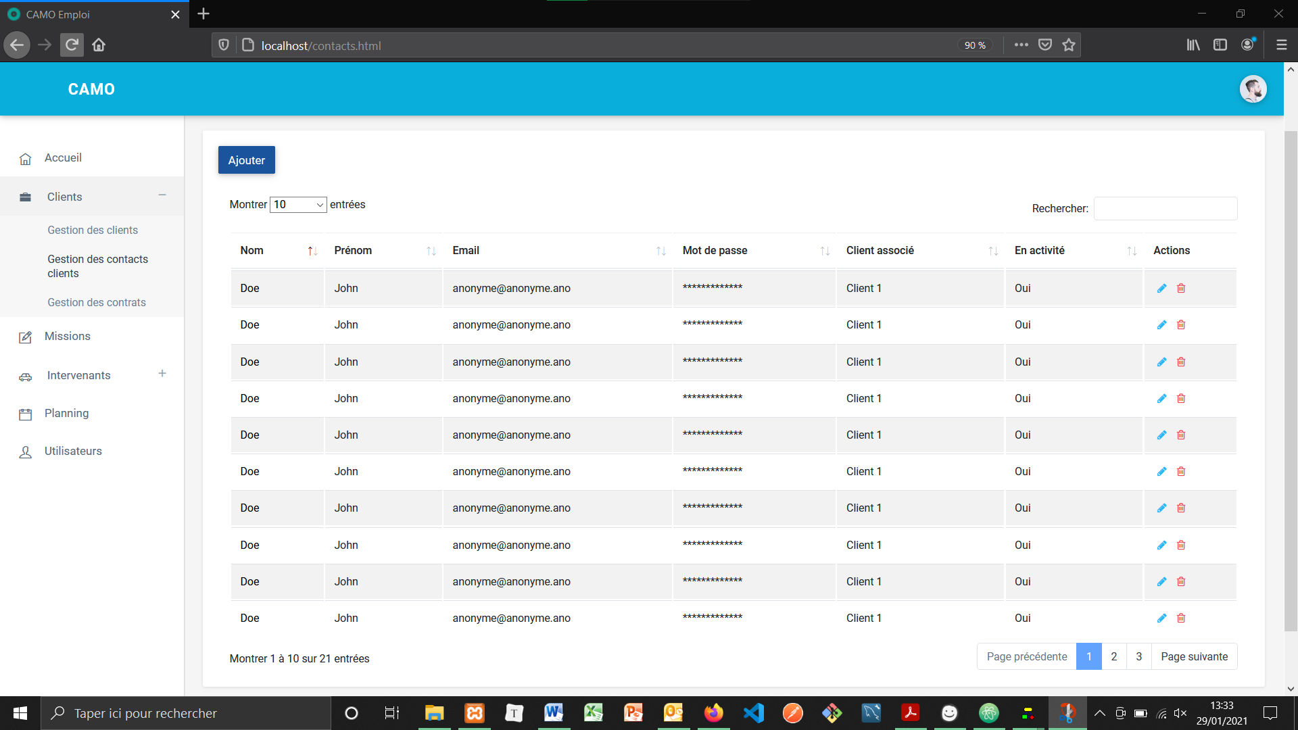Click the edit pencil icon in first row
Image resolution: width=1298 pixels, height=730 pixels.
pyautogui.click(x=1161, y=289)
